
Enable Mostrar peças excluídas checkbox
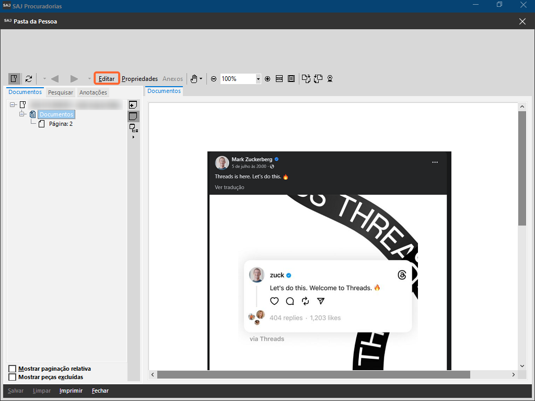13,377
